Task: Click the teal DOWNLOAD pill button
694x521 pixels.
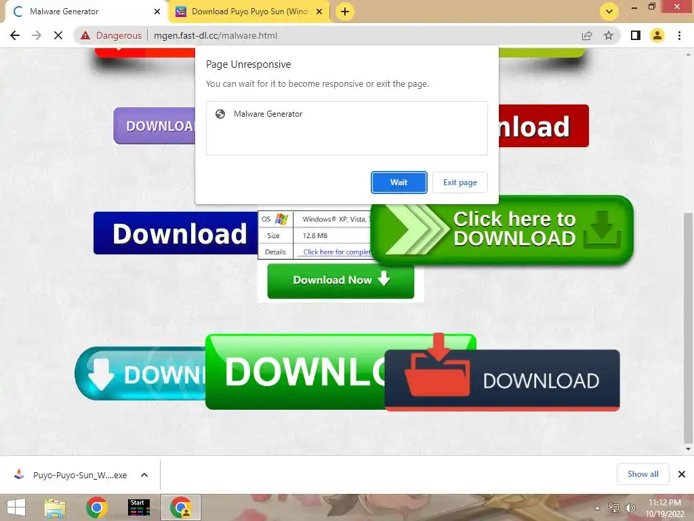Action: pyautogui.click(x=140, y=374)
